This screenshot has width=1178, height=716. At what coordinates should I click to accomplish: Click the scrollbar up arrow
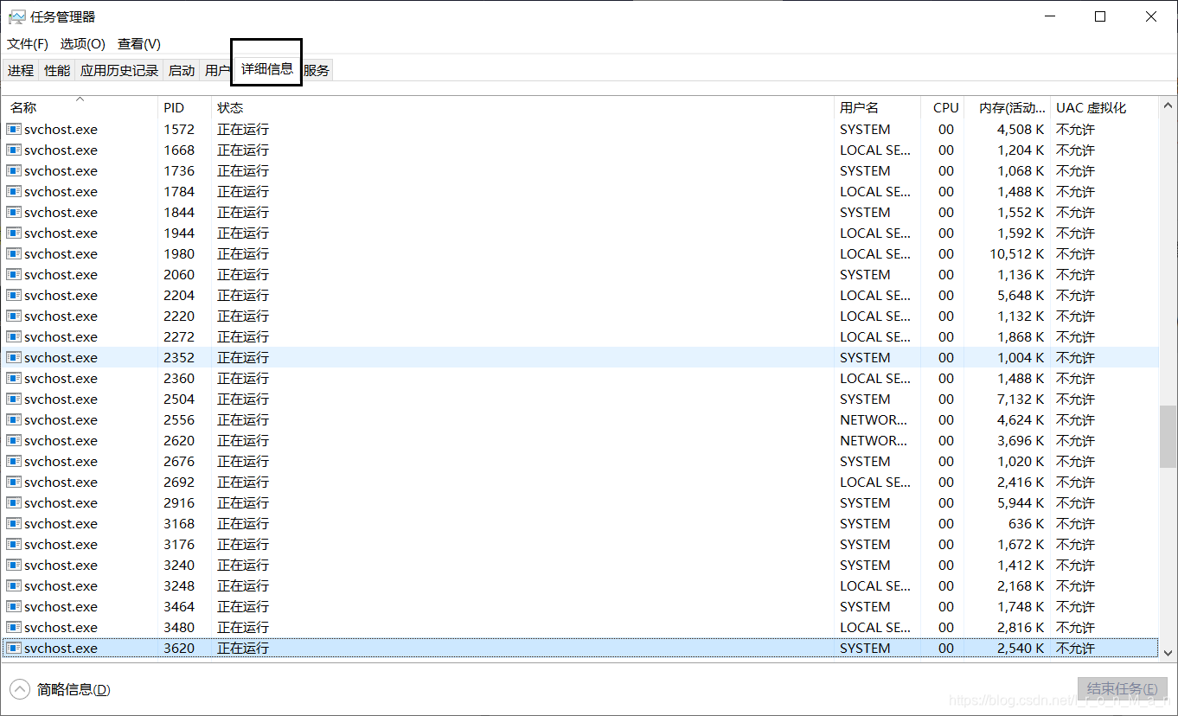click(1168, 104)
